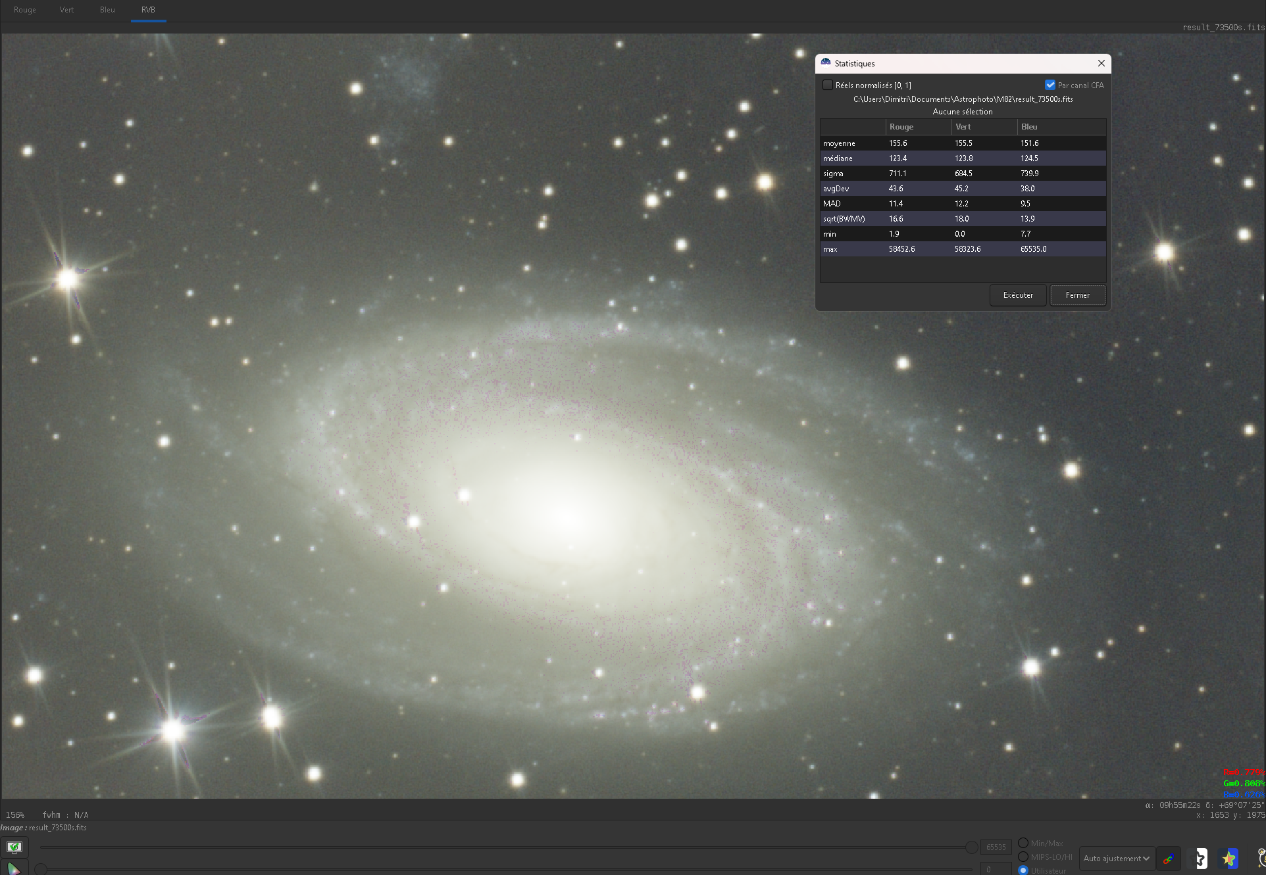Select the Min/Max radio button
Viewport: 1266px width, 875px height.
point(1023,843)
